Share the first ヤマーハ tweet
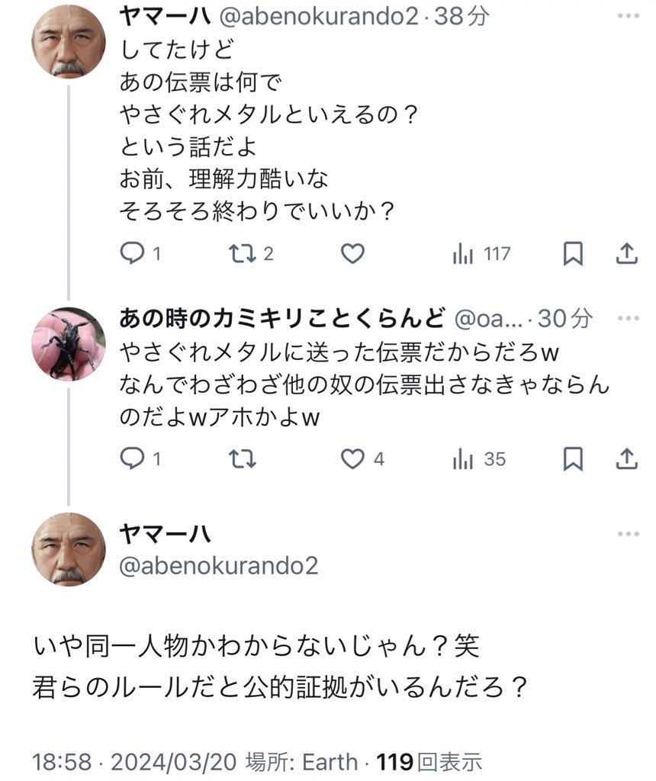The height and width of the screenshot is (781, 656). 626,254
